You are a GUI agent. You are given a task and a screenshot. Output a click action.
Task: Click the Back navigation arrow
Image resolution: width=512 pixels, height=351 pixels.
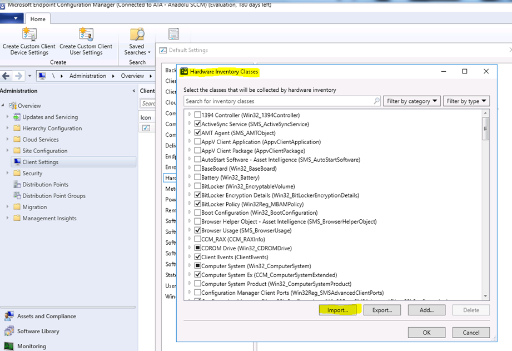tap(6, 76)
